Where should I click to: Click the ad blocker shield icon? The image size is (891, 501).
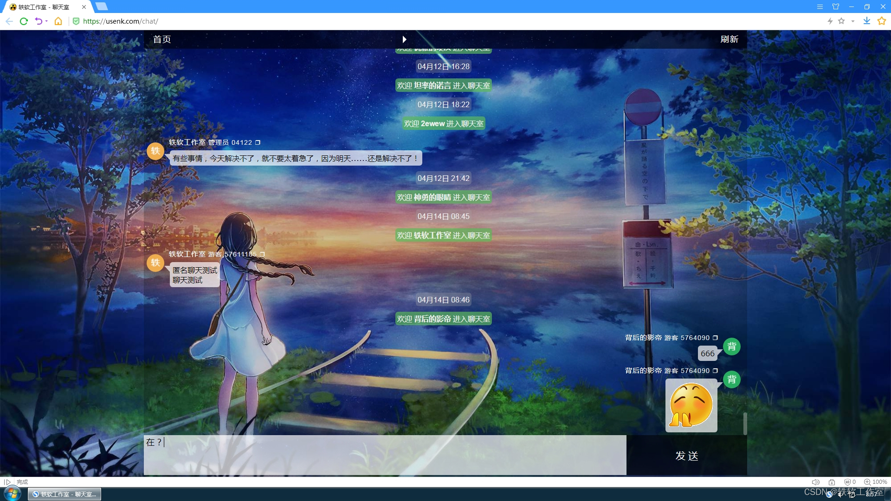pos(847,482)
